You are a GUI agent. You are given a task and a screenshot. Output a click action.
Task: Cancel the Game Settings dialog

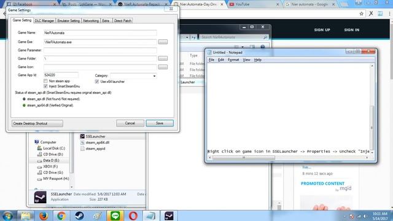coord(130,123)
